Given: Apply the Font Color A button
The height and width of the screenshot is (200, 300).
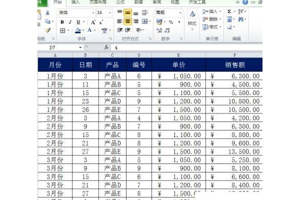Looking at the screenshot, I should tap(89, 30).
